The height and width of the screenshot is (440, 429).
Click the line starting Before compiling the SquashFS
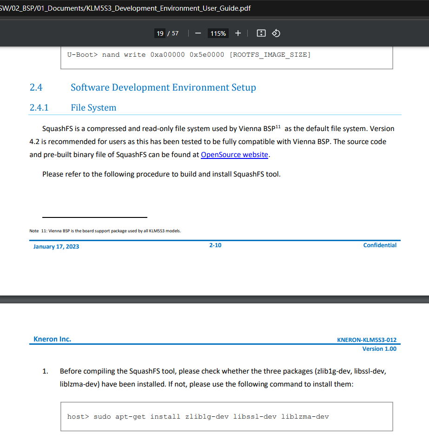(x=223, y=371)
